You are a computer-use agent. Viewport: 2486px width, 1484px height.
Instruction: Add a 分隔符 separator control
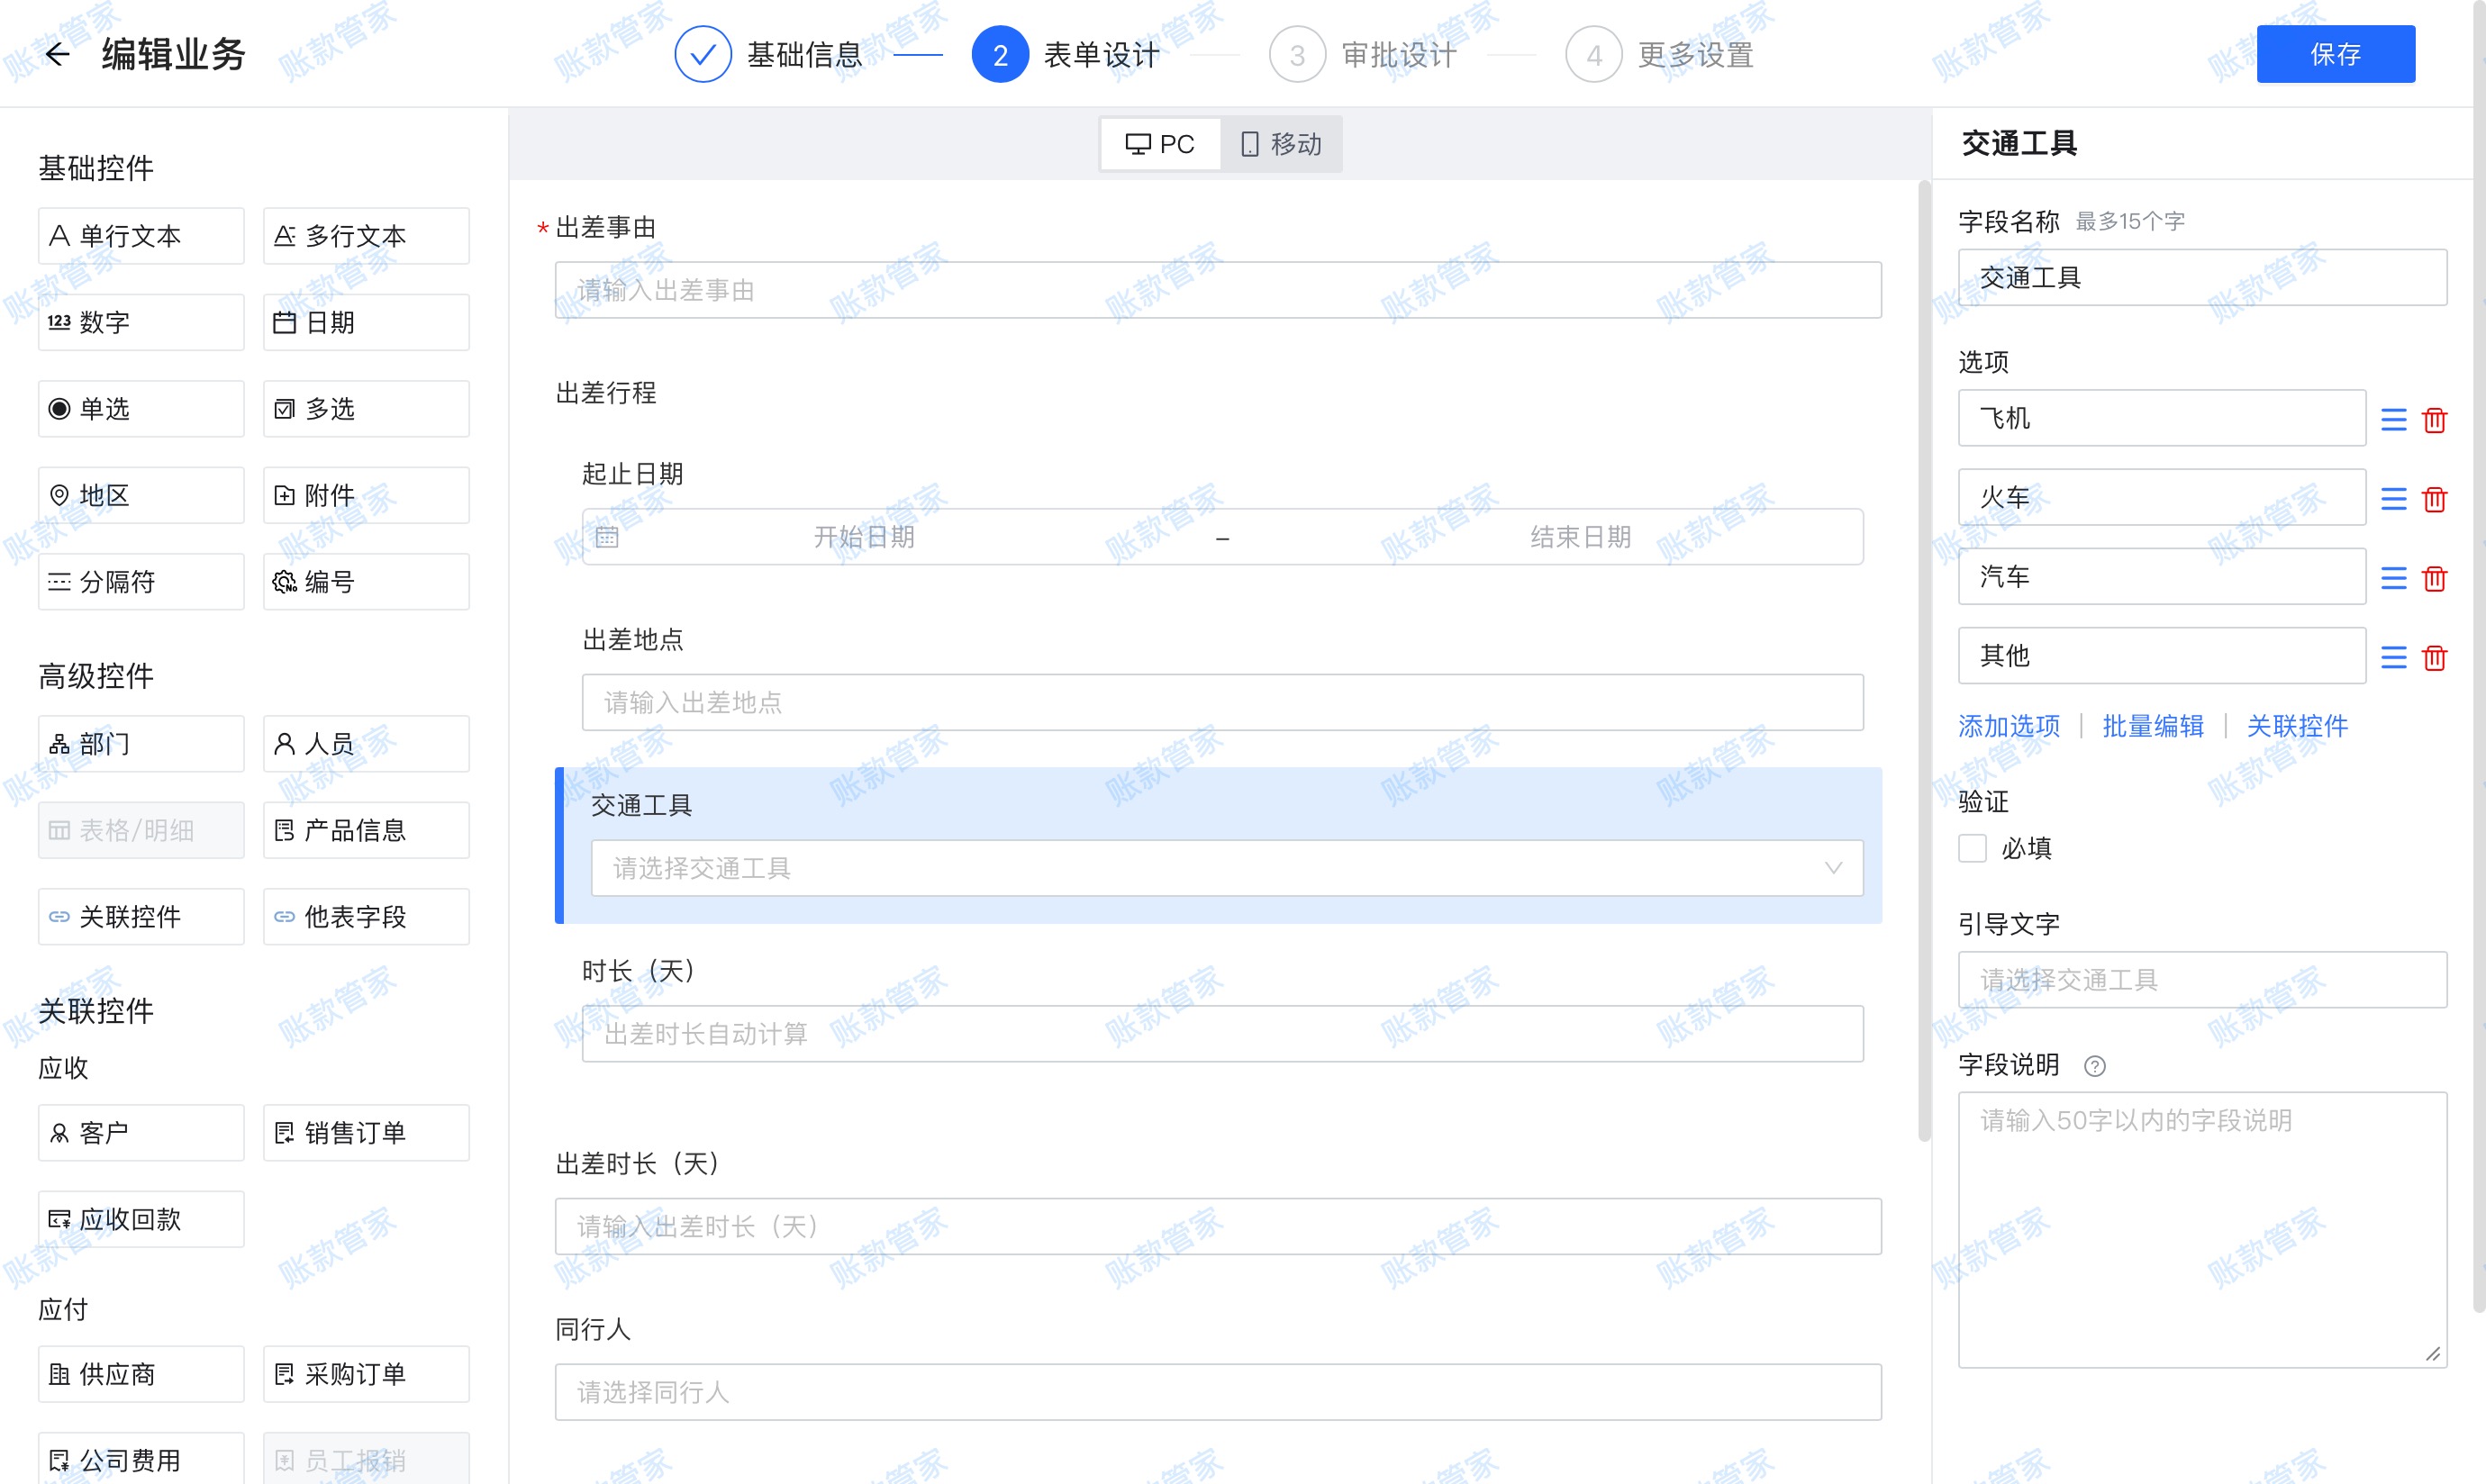[140, 581]
